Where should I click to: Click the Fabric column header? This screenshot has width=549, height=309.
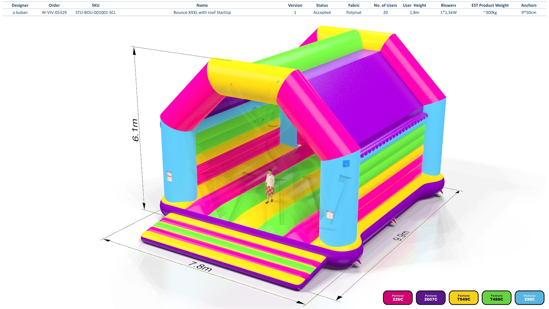[354, 5]
